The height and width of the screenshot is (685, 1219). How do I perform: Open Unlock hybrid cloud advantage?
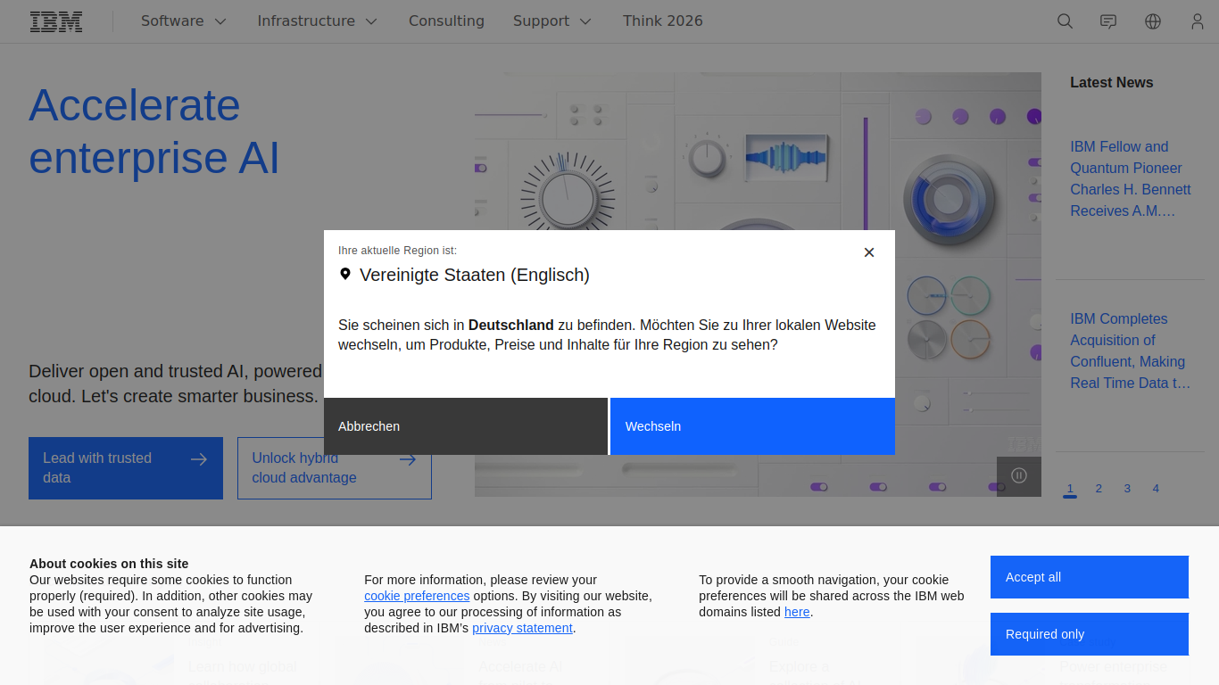point(335,468)
